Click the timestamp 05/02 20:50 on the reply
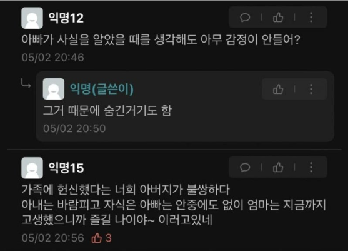Screen dimensions: 348x251 [x=74, y=128]
